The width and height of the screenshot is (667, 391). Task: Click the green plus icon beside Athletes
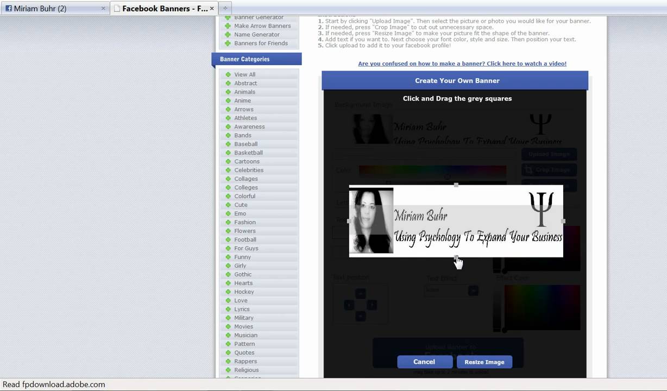pyautogui.click(x=228, y=118)
